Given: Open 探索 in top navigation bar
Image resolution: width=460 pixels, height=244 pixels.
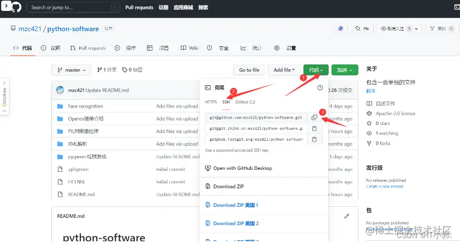Looking at the screenshot, I should point(203,7).
